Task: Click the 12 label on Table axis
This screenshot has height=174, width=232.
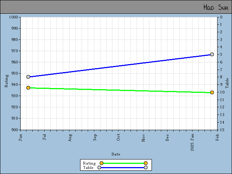Action: [222, 107]
